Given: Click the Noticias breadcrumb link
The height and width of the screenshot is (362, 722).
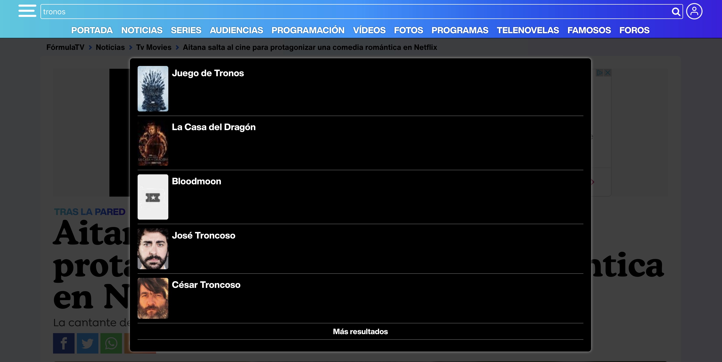Looking at the screenshot, I should coord(110,47).
